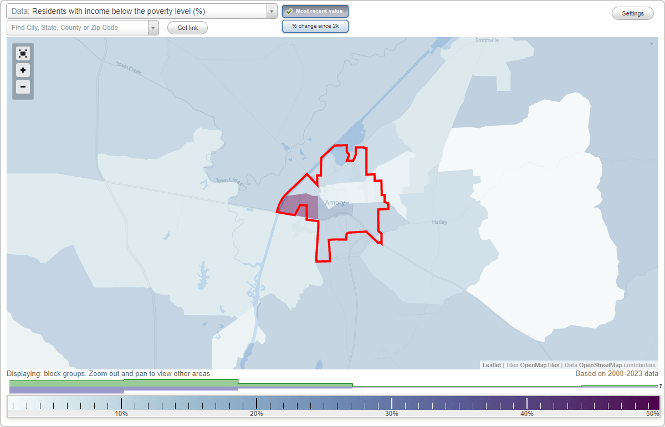
Task: Open the city search dropdown arrow
Action: tap(154, 27)
